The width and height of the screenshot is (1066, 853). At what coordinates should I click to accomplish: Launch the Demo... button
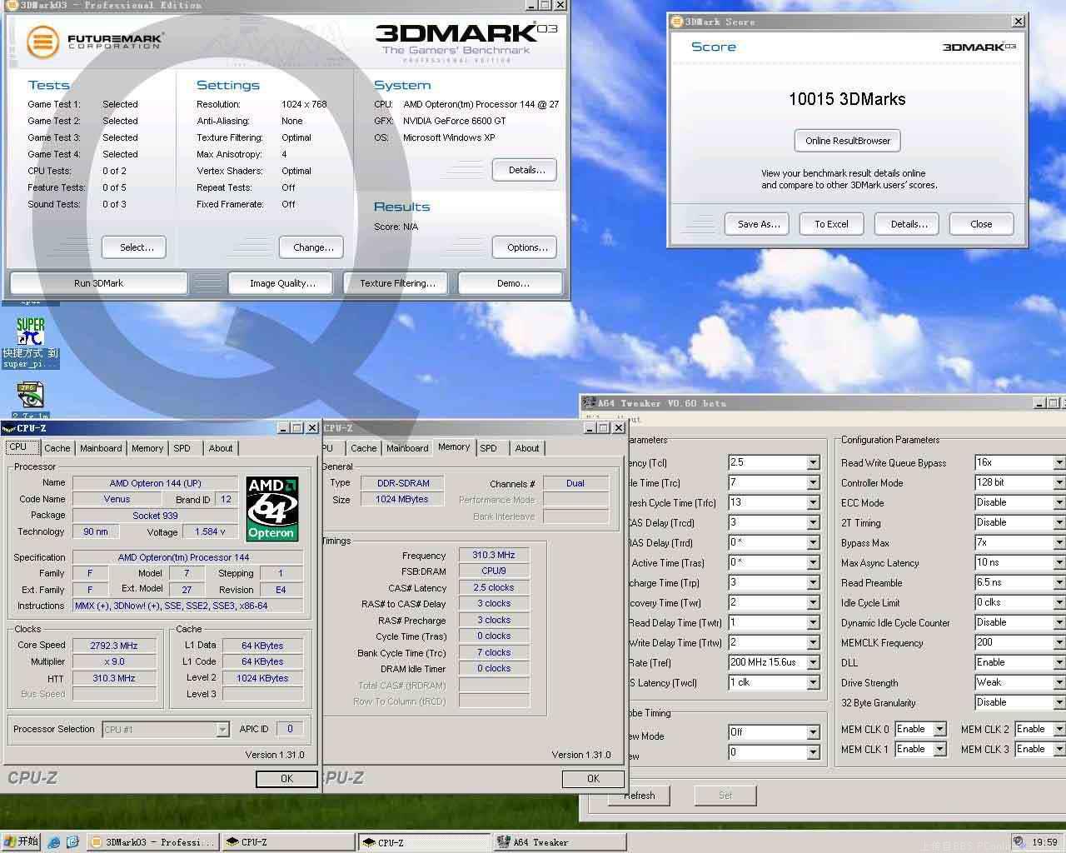[511, 283]
